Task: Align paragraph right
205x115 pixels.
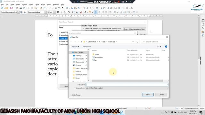Action: [103, 12]
